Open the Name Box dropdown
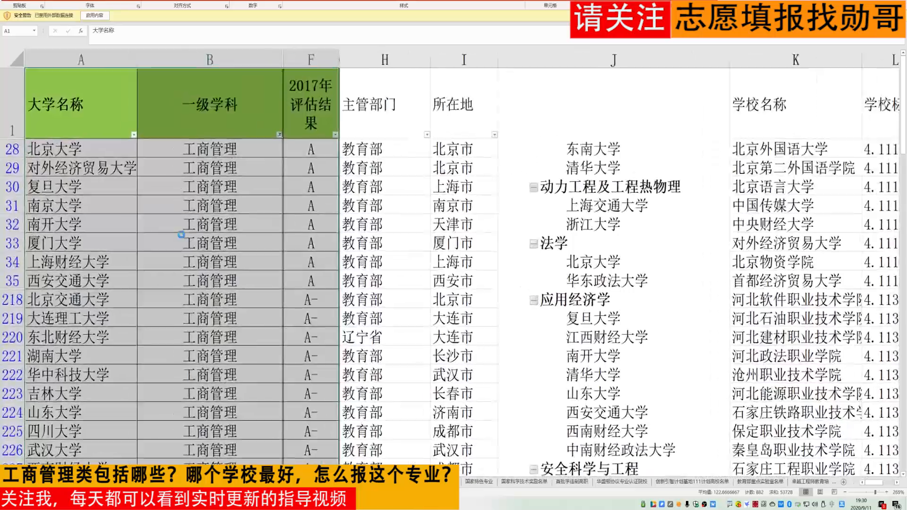The image size is (907, 510). coord(34,31)
